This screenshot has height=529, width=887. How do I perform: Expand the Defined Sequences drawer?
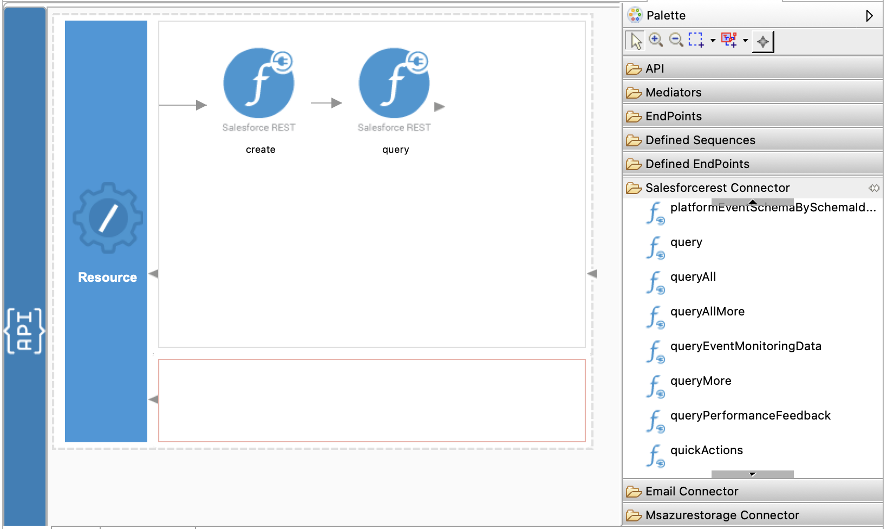coord(753,140)
